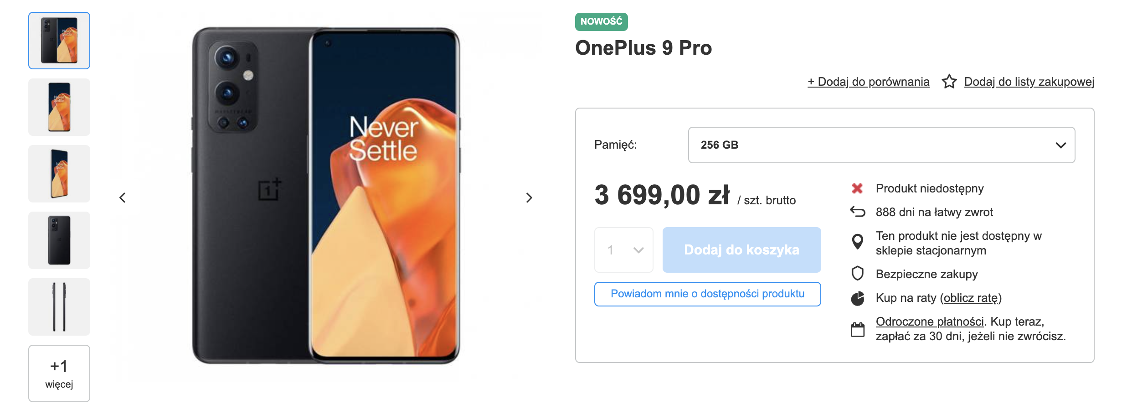
Task: Open the Pamięć 256 GB dropdown
Action: coord(881,145)
